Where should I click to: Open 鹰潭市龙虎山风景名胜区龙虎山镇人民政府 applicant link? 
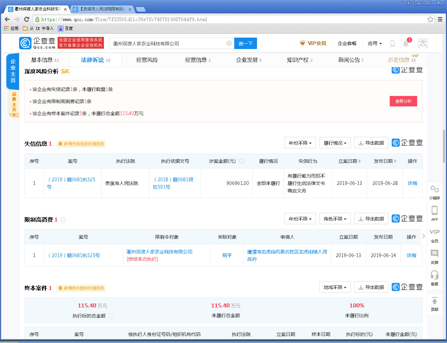(x=287, y=255)
